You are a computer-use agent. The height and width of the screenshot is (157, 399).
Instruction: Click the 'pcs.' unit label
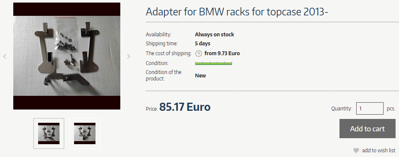pyautogui.click(x=391, y=109)
